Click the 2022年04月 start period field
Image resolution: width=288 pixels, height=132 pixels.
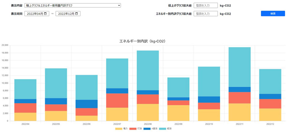point(37,14)
